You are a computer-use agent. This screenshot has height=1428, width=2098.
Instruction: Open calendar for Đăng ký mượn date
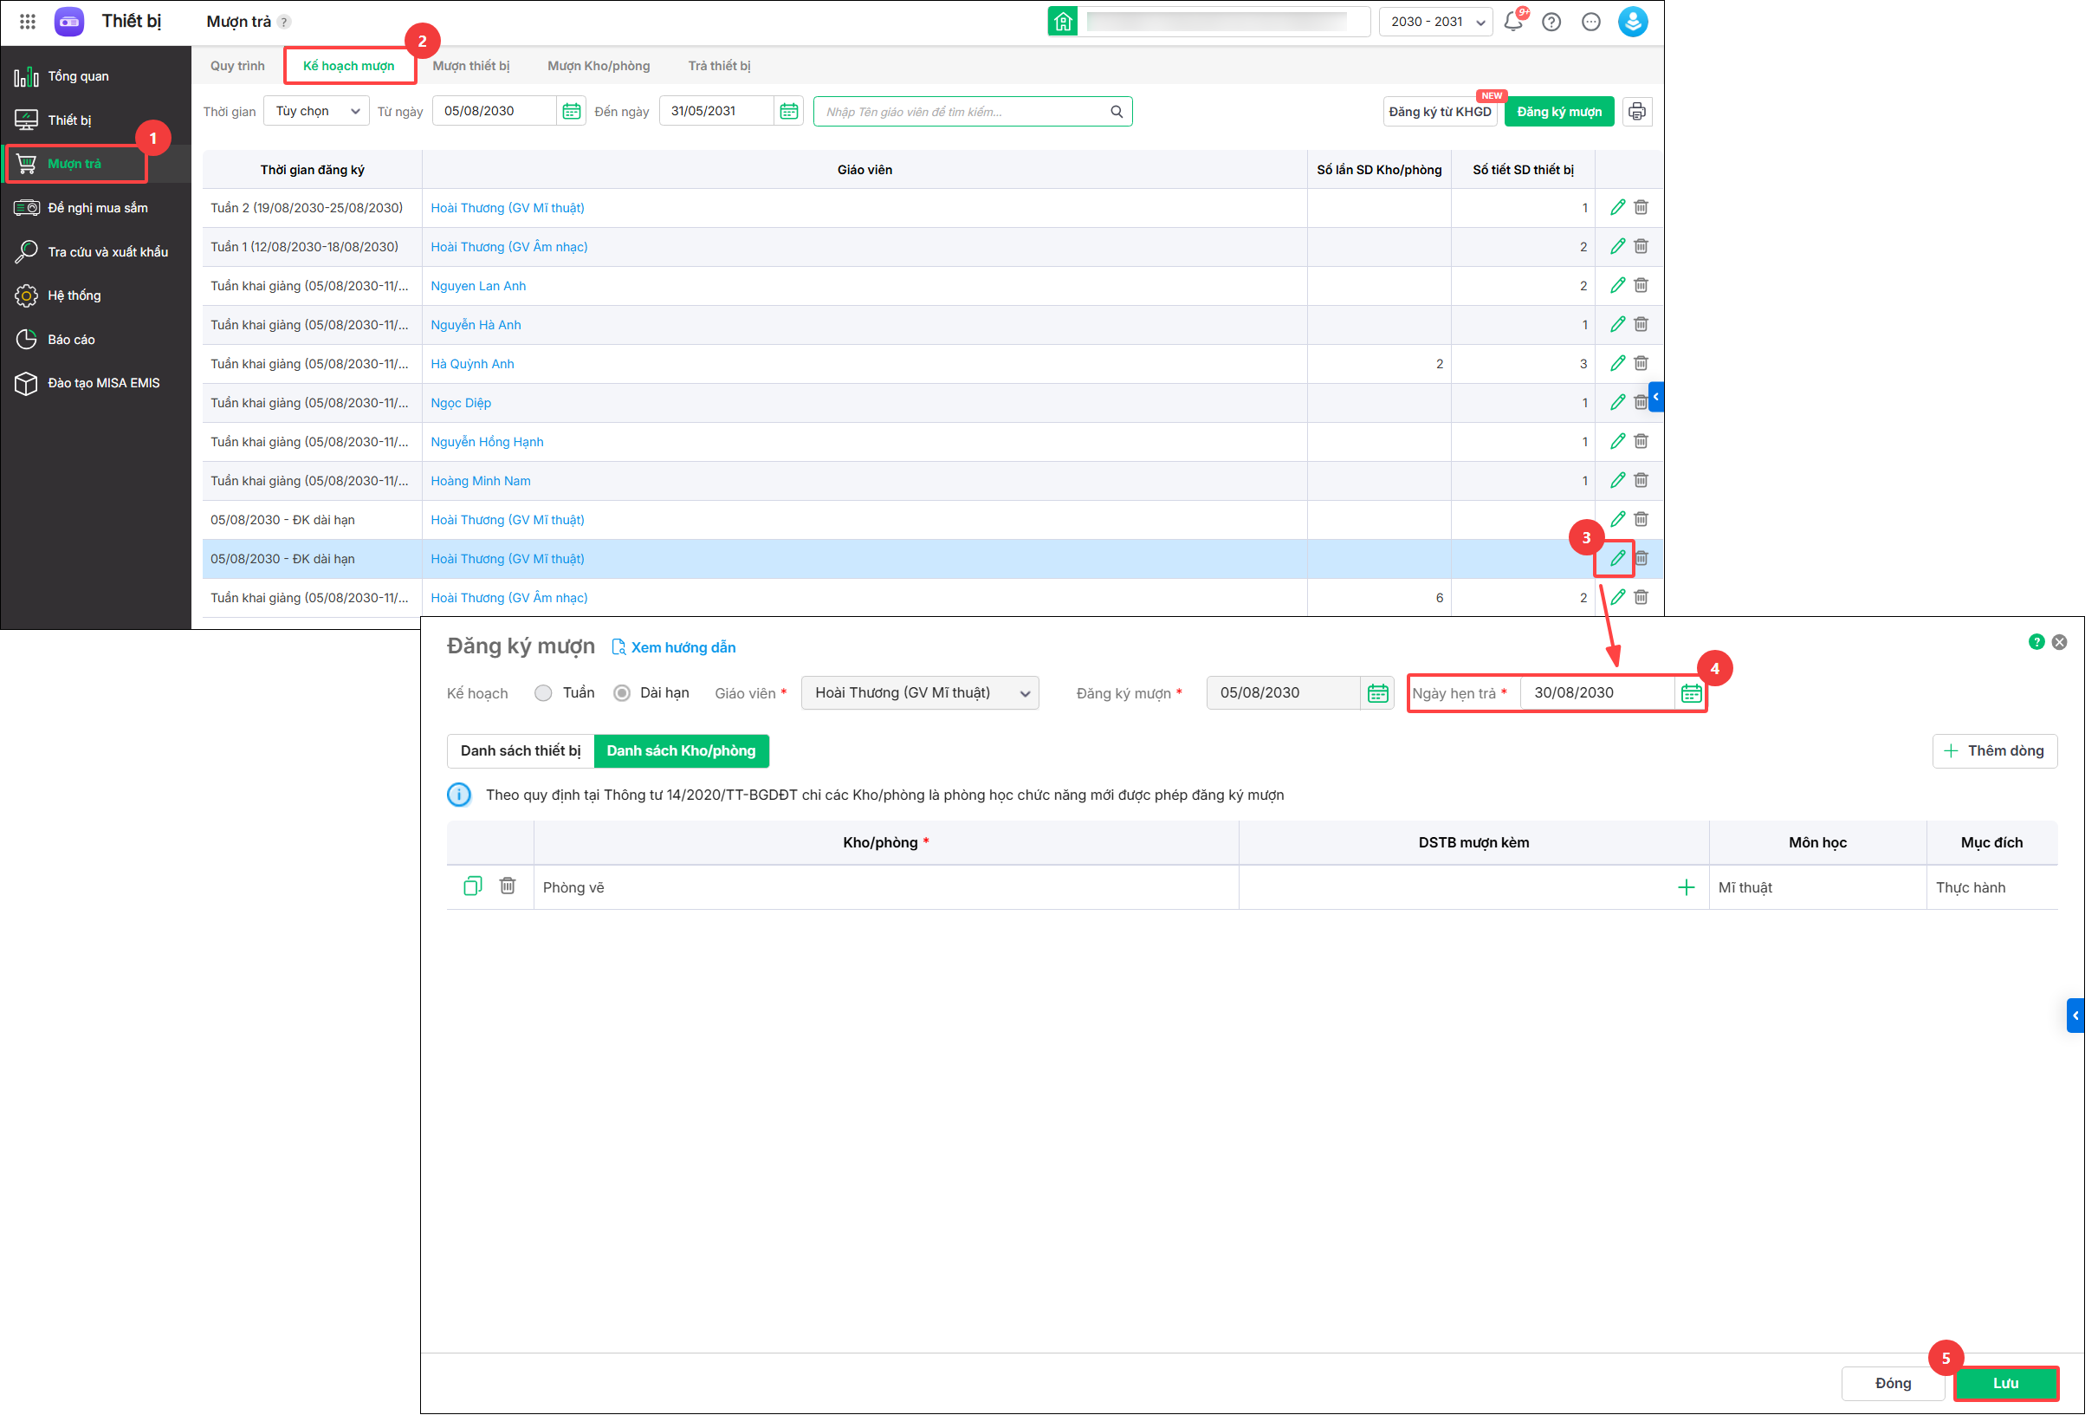1377,693
